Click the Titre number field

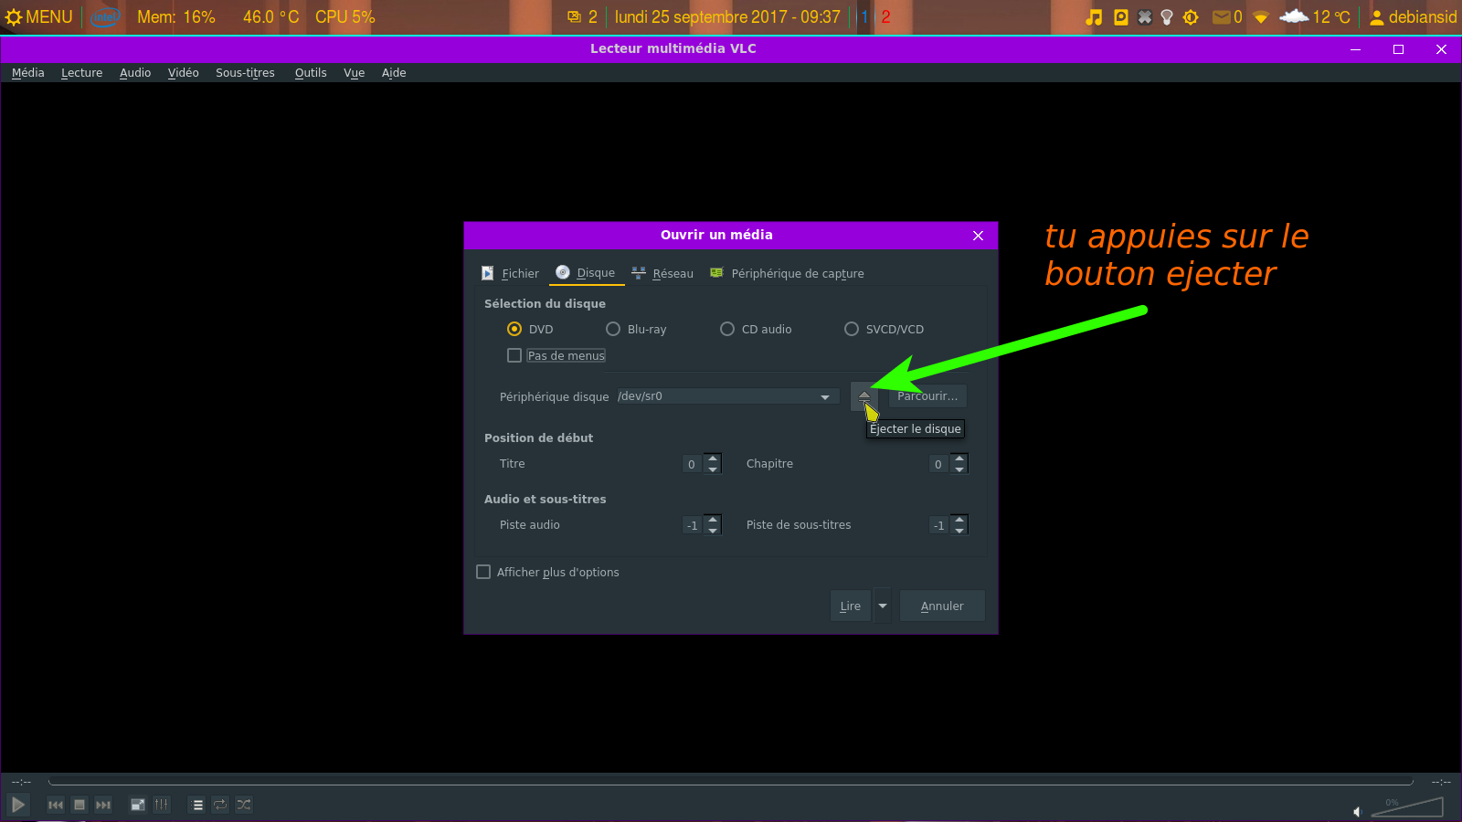(x=693, y=464)
